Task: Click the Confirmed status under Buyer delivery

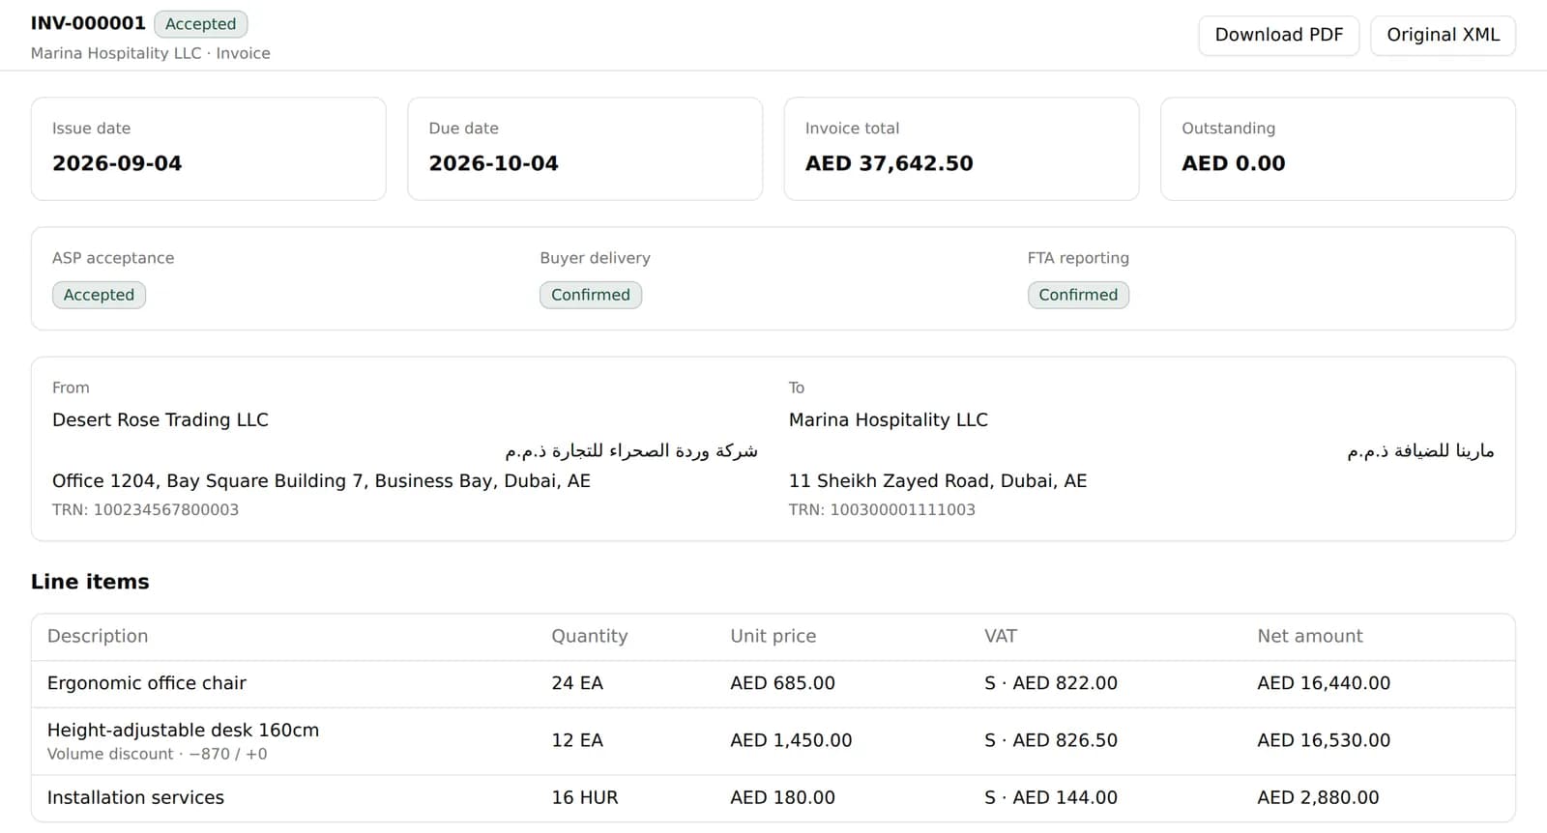Action: [x=591, y=295]
